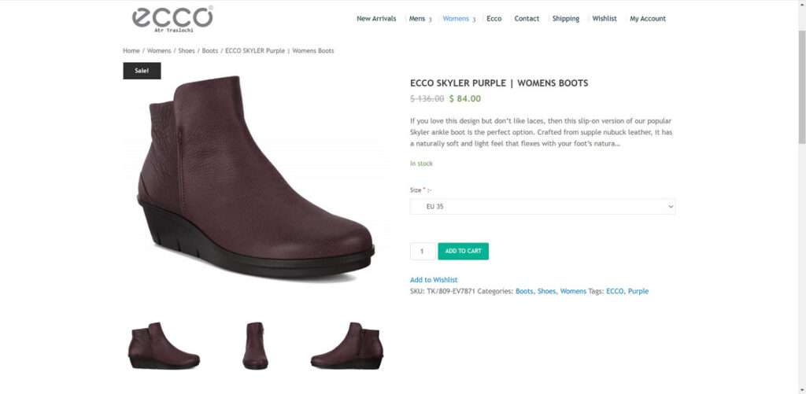Open the Boots category link beside SKU
The image size is (806, 394).
523,292
